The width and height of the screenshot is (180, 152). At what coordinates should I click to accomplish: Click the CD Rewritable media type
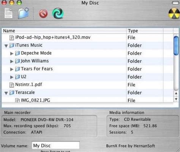[x=137, y=119]
